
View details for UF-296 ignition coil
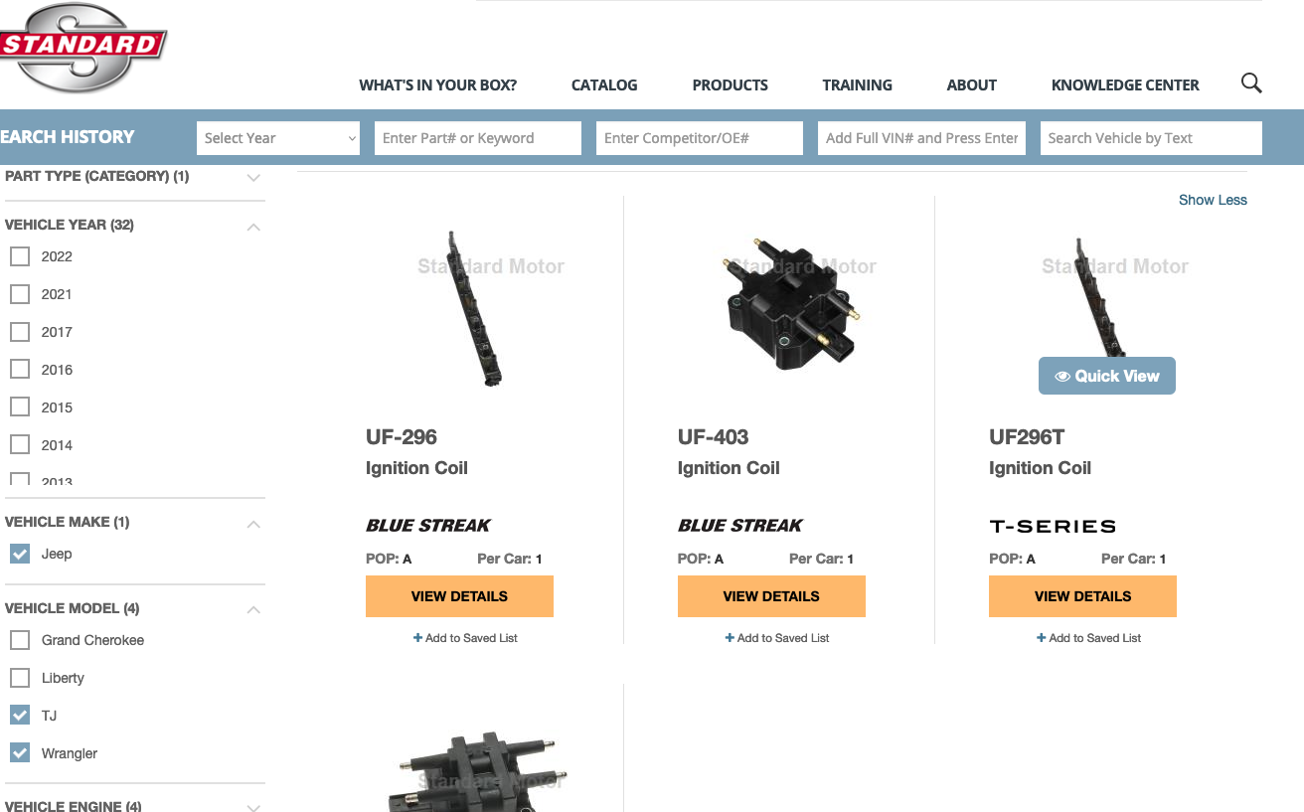point(459,596)
